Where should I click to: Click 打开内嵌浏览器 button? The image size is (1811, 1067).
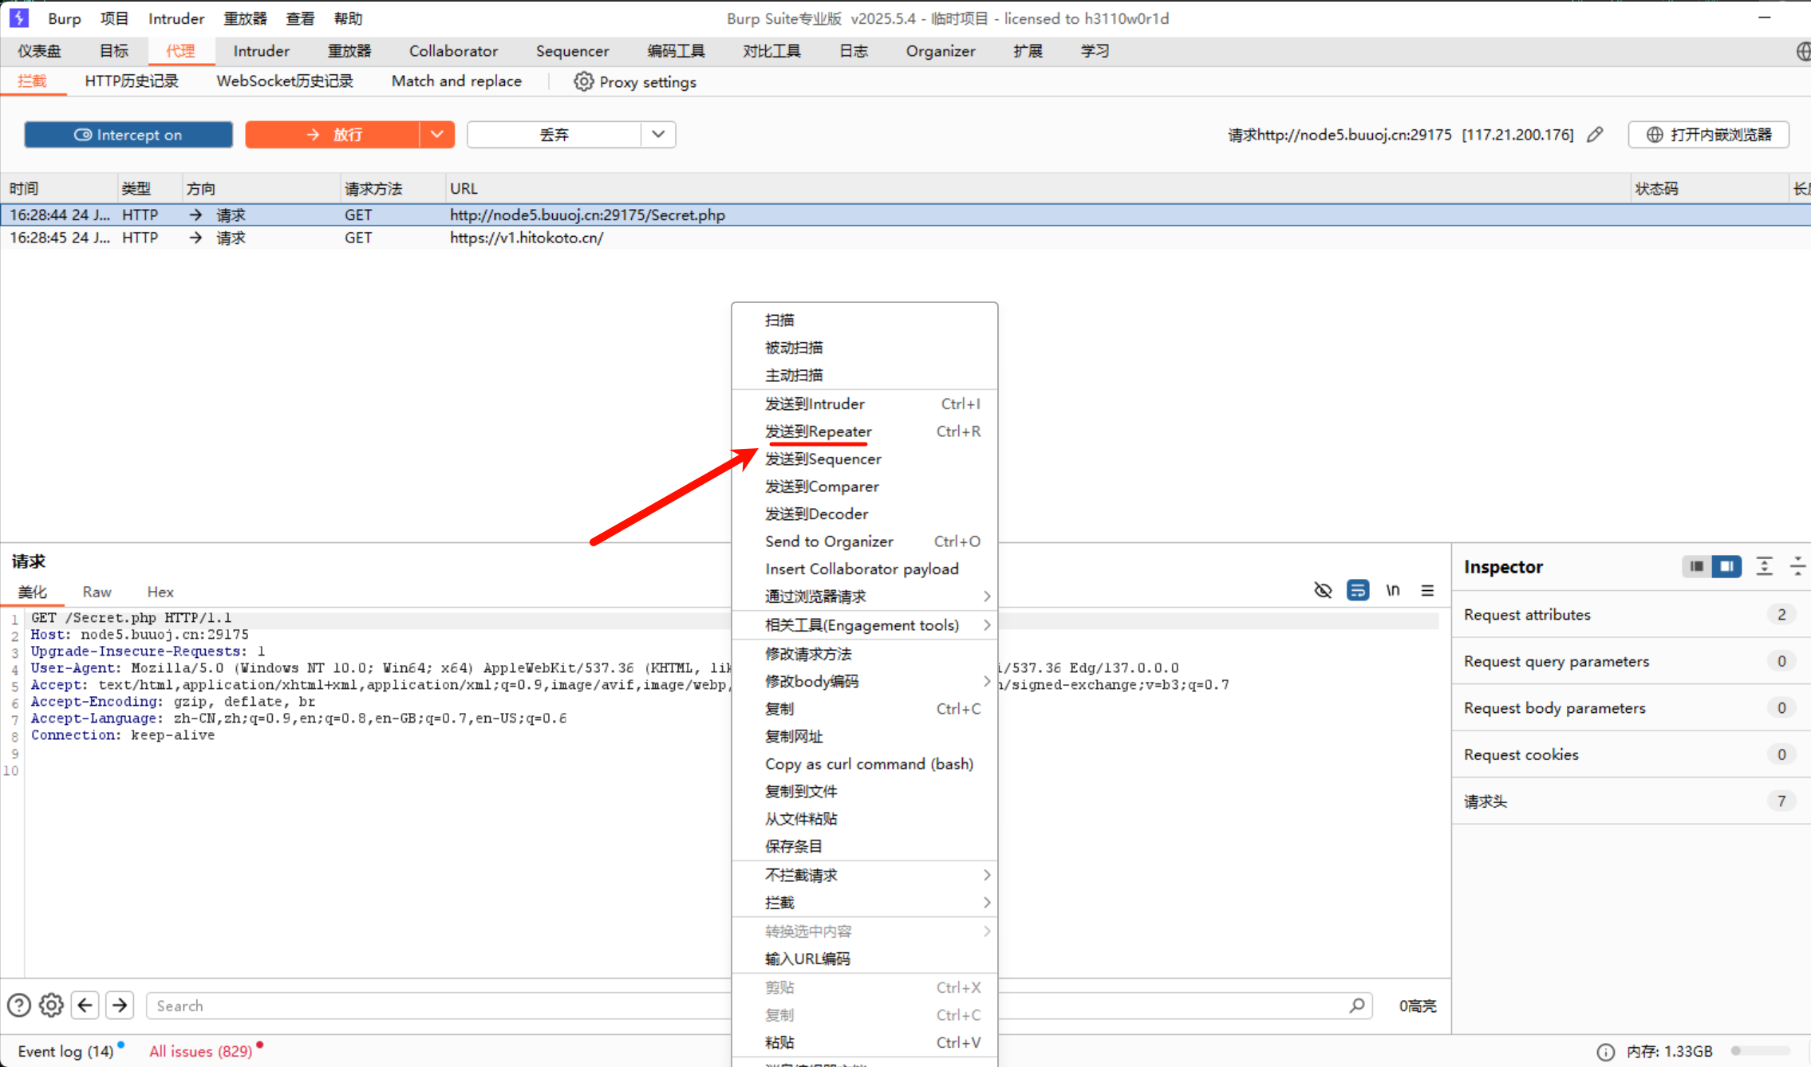[x=1709, y=135]
